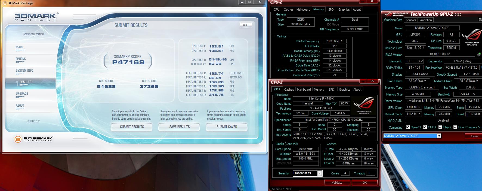Click the Core Speed value 799.8 MHz
The height and width of the screenshot is (191, 482).
tap(306, 149)
